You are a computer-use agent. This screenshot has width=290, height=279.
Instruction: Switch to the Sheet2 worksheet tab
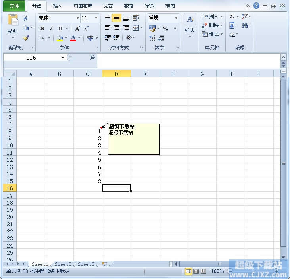[63, 264]
